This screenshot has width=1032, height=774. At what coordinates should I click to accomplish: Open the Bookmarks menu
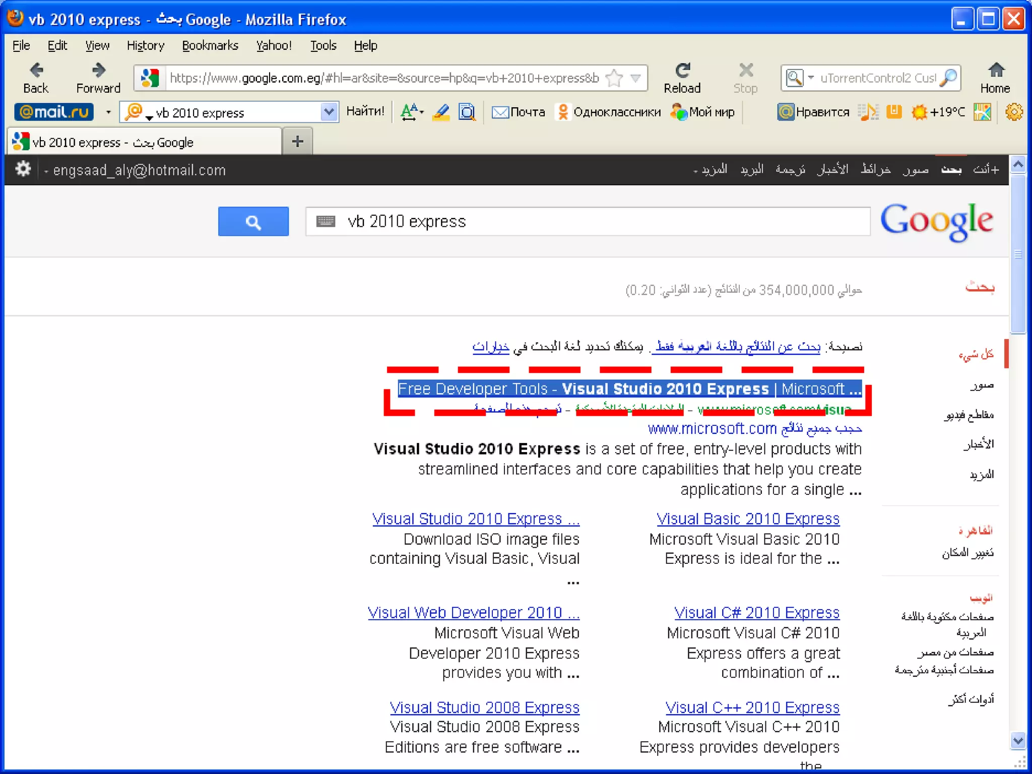(210, 45)
